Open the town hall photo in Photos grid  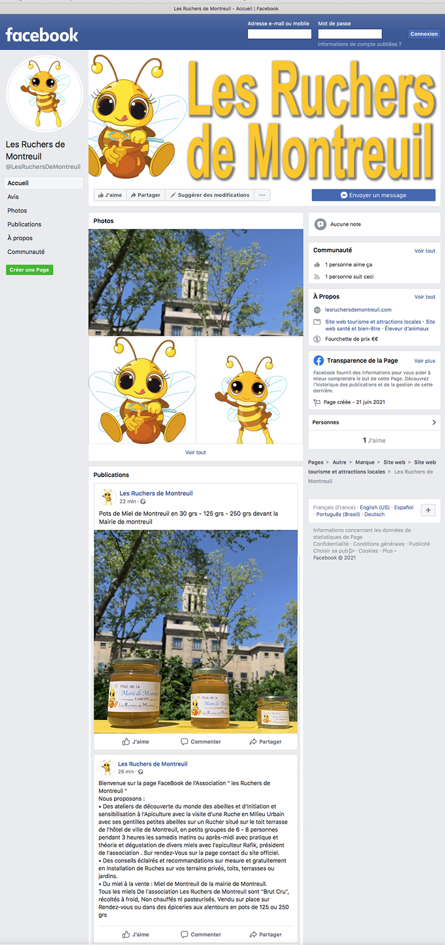click(x=196, y=283)
